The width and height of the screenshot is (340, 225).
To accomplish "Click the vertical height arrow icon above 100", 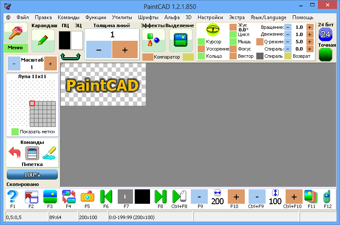I will tap(275, 192).
